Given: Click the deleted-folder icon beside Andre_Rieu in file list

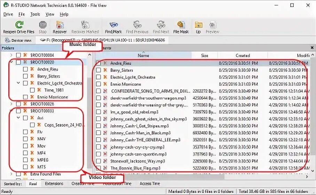Looking at the screenshot, I should point(105,63).
